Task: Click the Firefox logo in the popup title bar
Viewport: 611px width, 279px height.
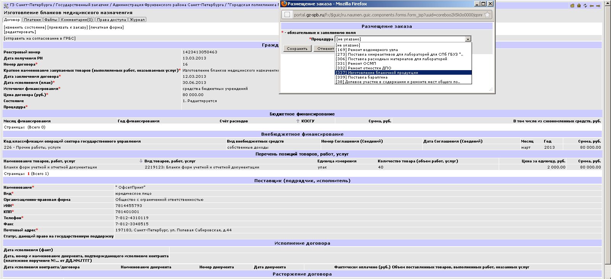Action: 283,4
